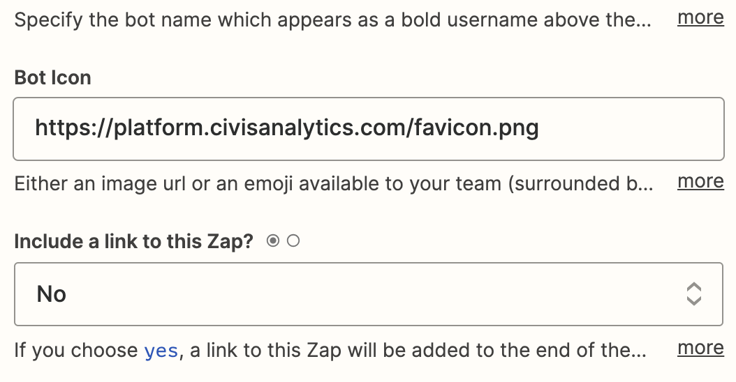Click the up-down chevron icon on the No dropdown

[694, 294]
